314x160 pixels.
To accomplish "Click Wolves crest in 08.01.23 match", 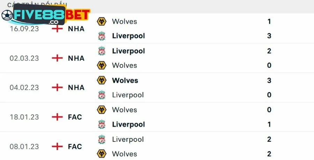I will pos(102,154).
